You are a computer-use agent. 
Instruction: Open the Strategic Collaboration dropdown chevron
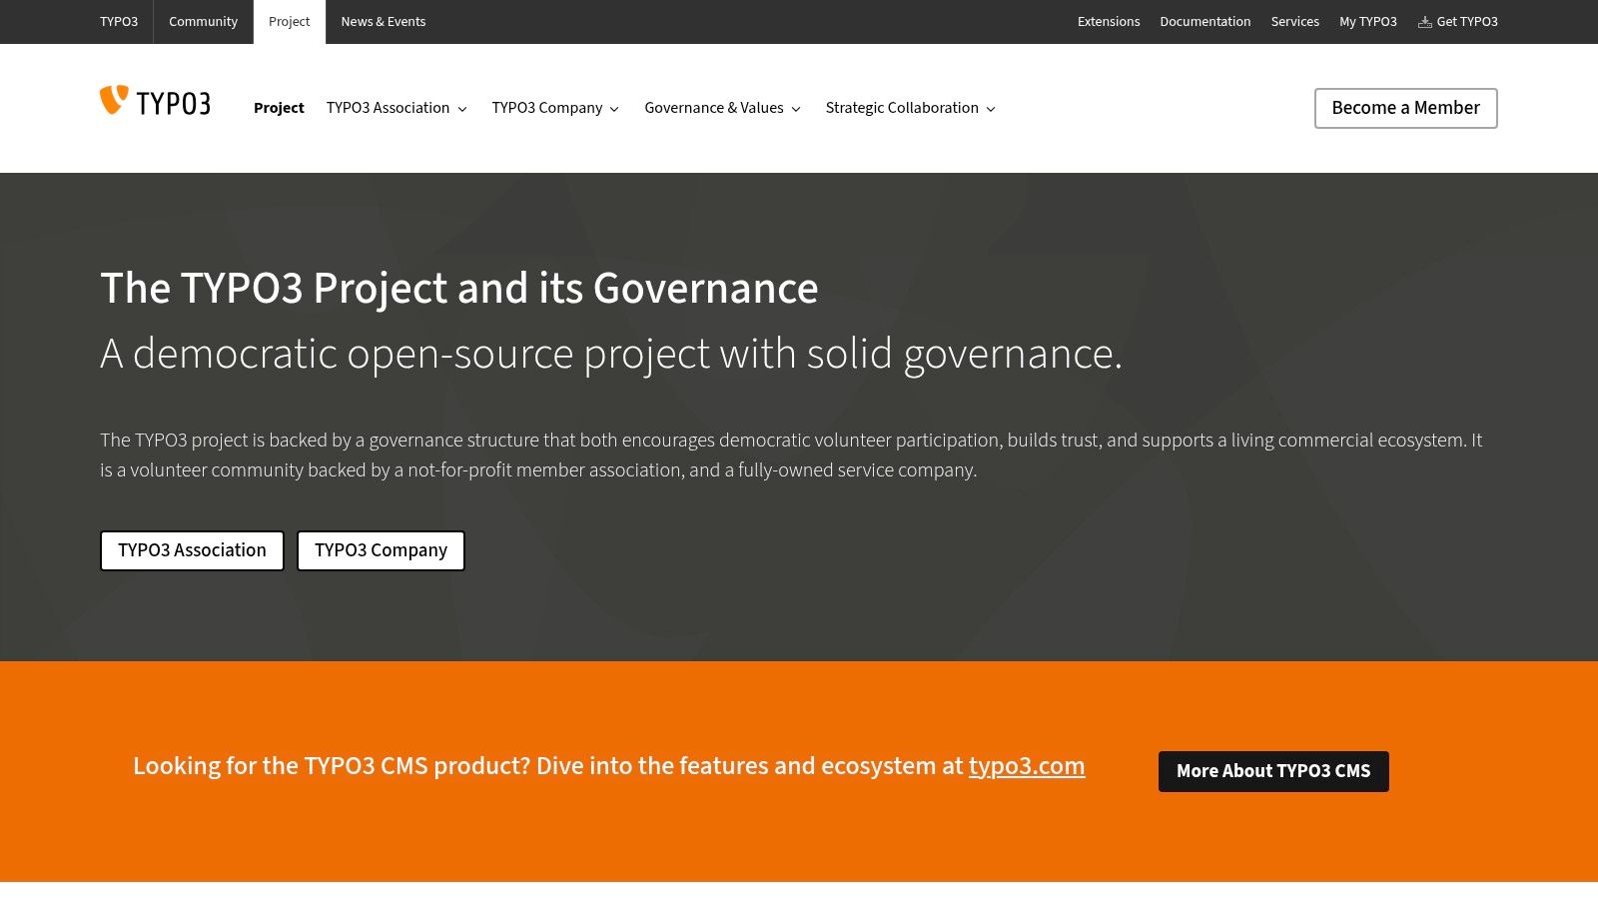991,109
